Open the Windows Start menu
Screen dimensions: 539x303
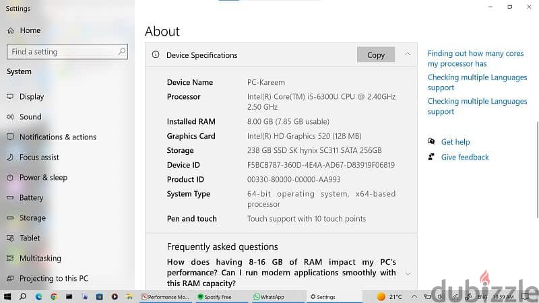7,296
